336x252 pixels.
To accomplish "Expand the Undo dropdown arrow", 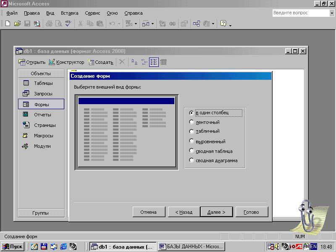I will pyautogui.click(x=119, y=24).
